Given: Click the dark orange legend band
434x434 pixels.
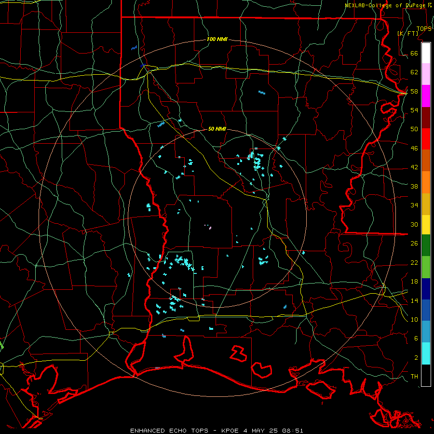Looking at the screenshot, I should [426, 161].
